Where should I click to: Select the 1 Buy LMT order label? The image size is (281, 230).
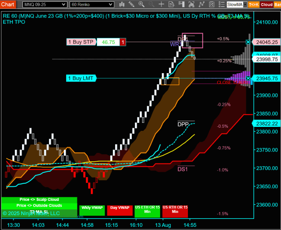(x=81, y=78)
